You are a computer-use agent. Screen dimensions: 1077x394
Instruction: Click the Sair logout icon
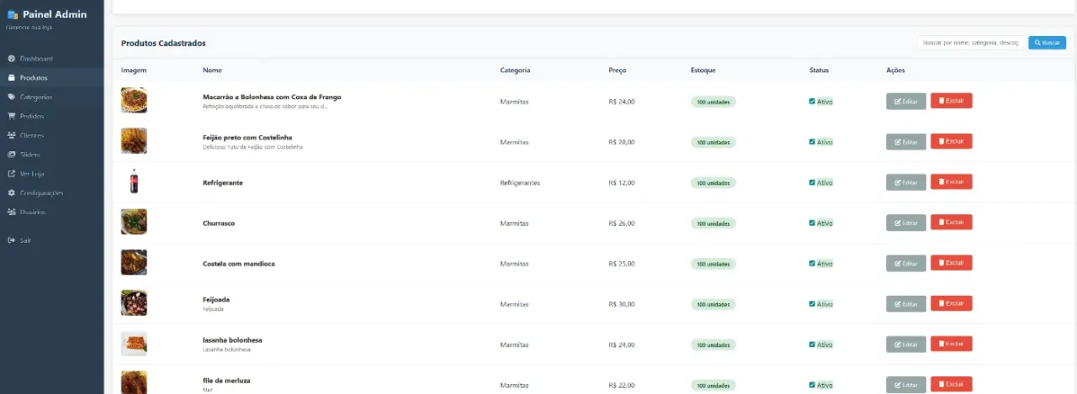11,241
